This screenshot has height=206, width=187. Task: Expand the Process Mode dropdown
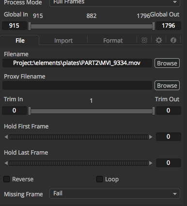[x=115, y=2]
